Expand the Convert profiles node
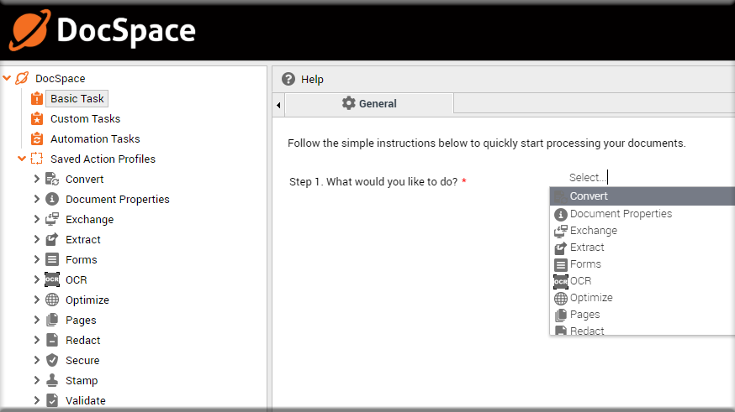Viewport: 735px width, 412px height. (x=36, y=179)
